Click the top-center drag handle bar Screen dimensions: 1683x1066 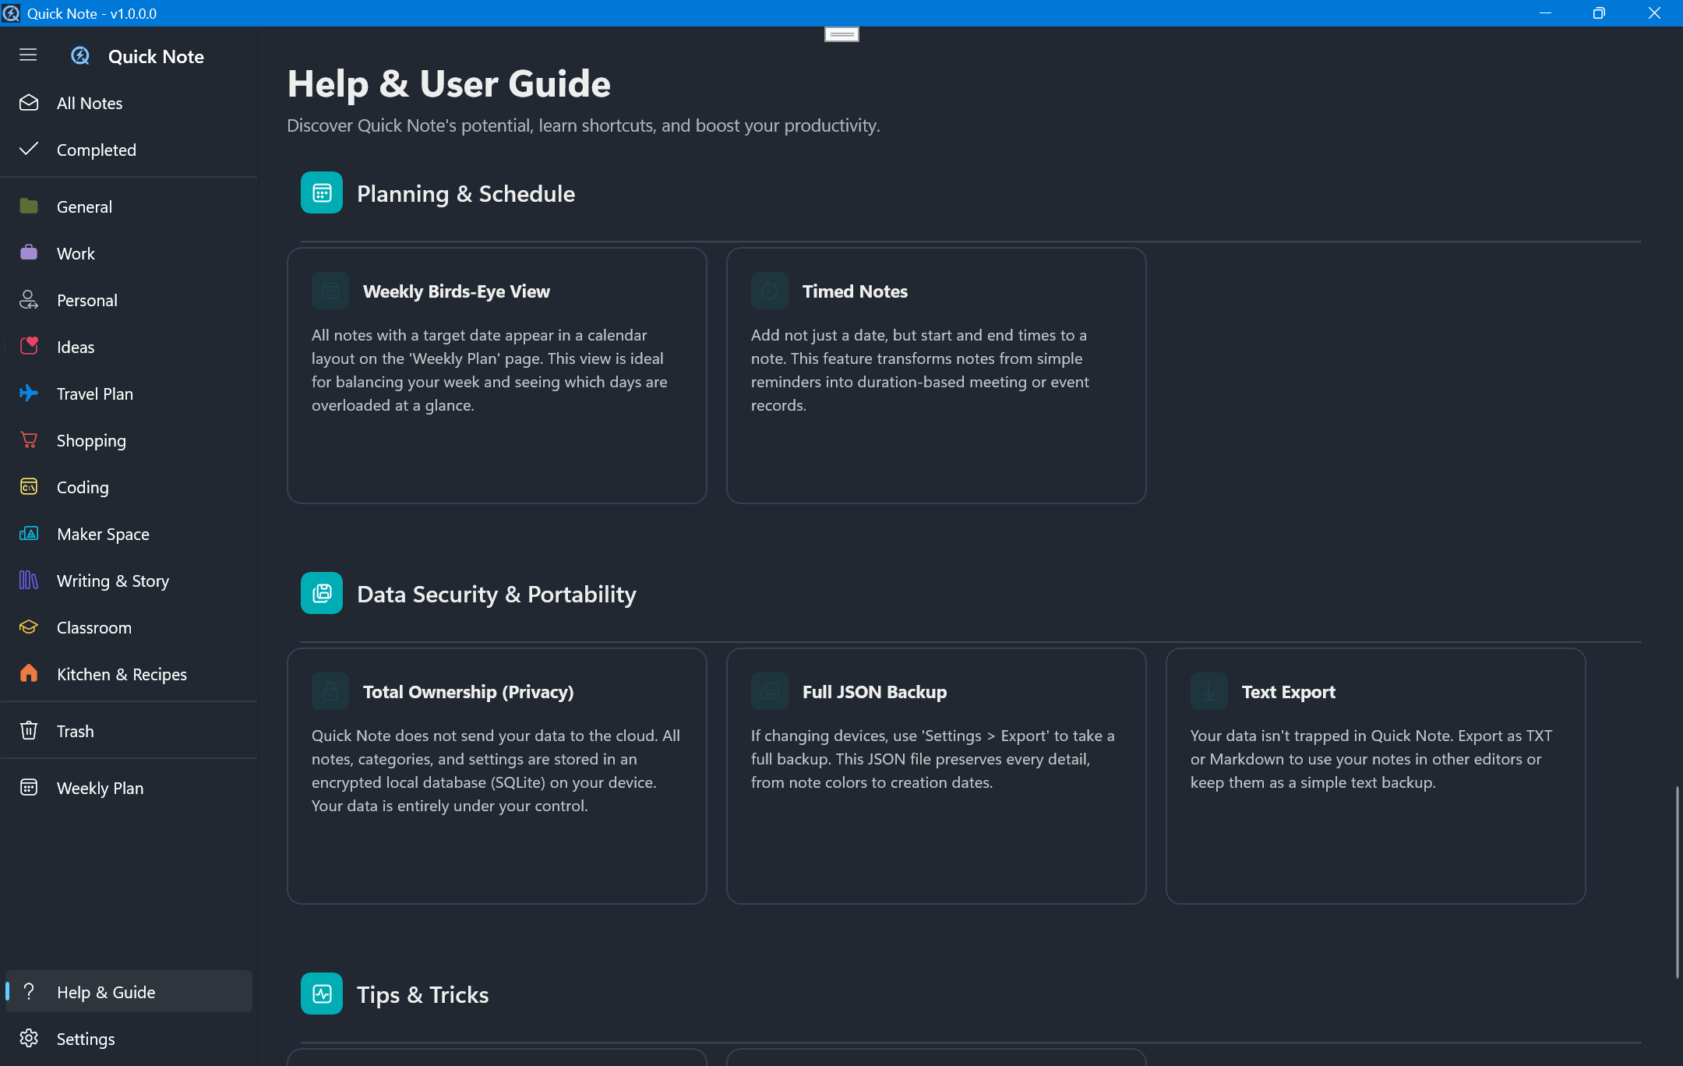[841, 34]
